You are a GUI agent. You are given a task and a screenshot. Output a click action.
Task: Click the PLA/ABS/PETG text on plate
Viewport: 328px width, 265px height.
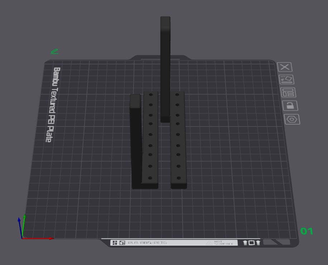148,242
